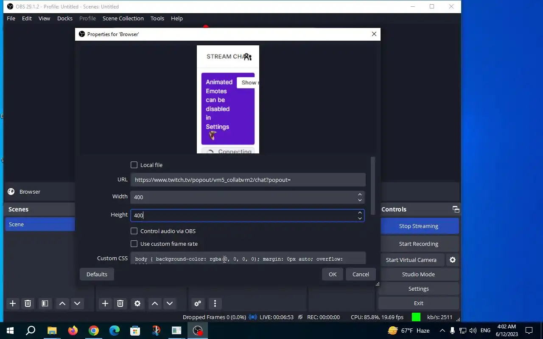Undock the Controls panel with float icon

click(x=456, y=209)
